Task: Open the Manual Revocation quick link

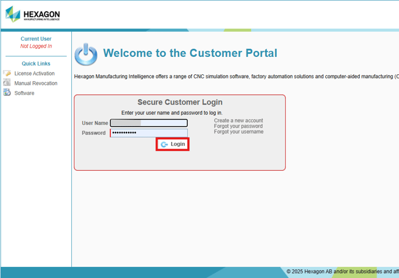Action: [36, 84]
